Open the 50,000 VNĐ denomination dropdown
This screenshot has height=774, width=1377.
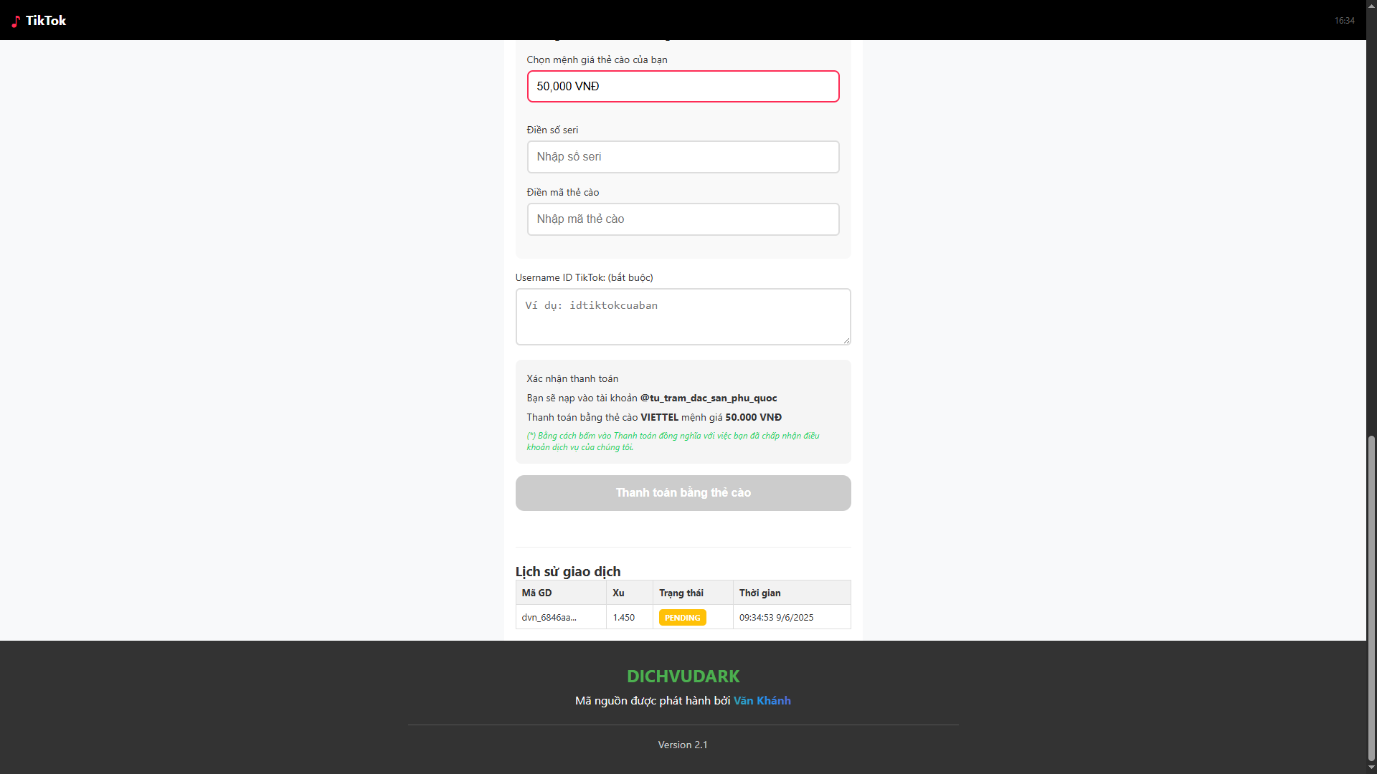pyautogui.click(x=683, y=87)
